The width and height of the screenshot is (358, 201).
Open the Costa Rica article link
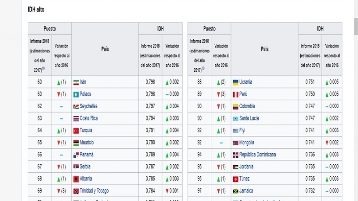[x=88, y=118]
